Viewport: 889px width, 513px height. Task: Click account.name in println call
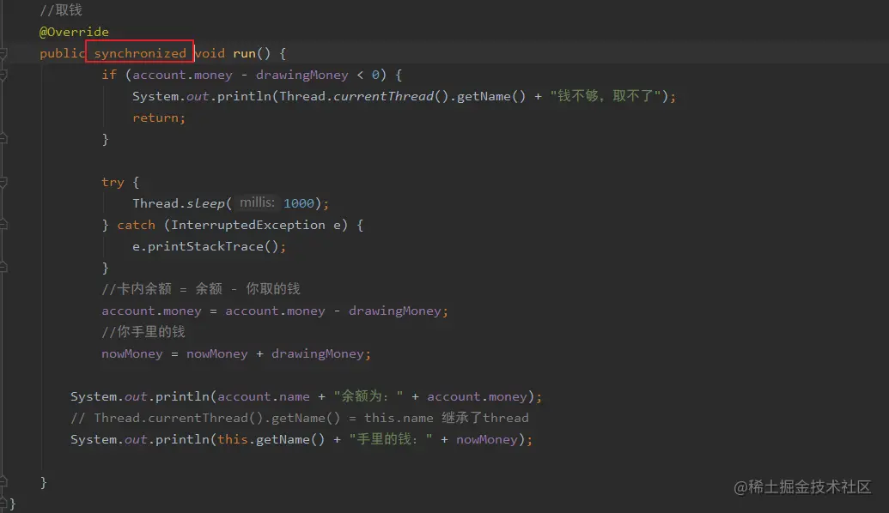264,396
